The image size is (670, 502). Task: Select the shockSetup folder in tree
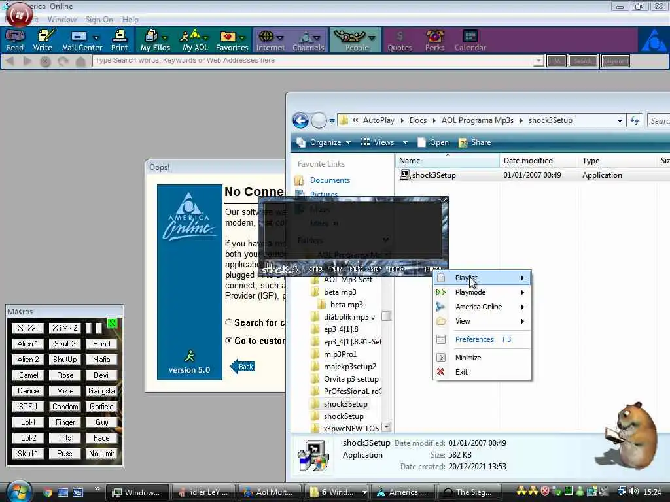click(x=344, y=416)
